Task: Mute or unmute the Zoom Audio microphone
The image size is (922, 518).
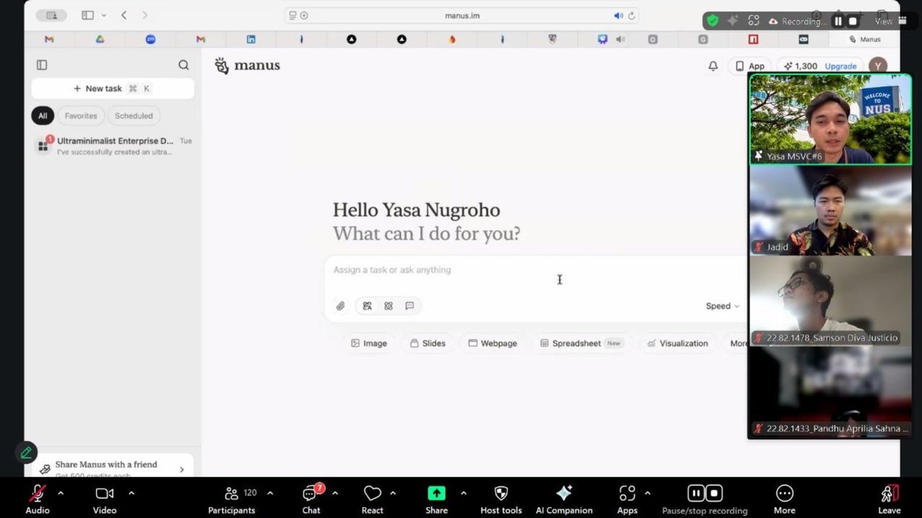Action: pos(37,500)
